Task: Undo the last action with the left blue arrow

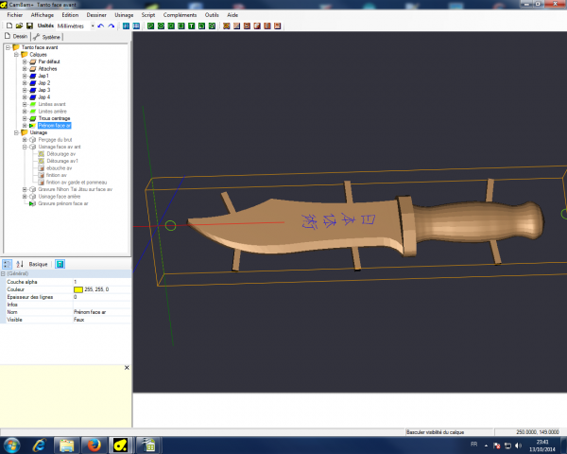Action: point(101,26)
